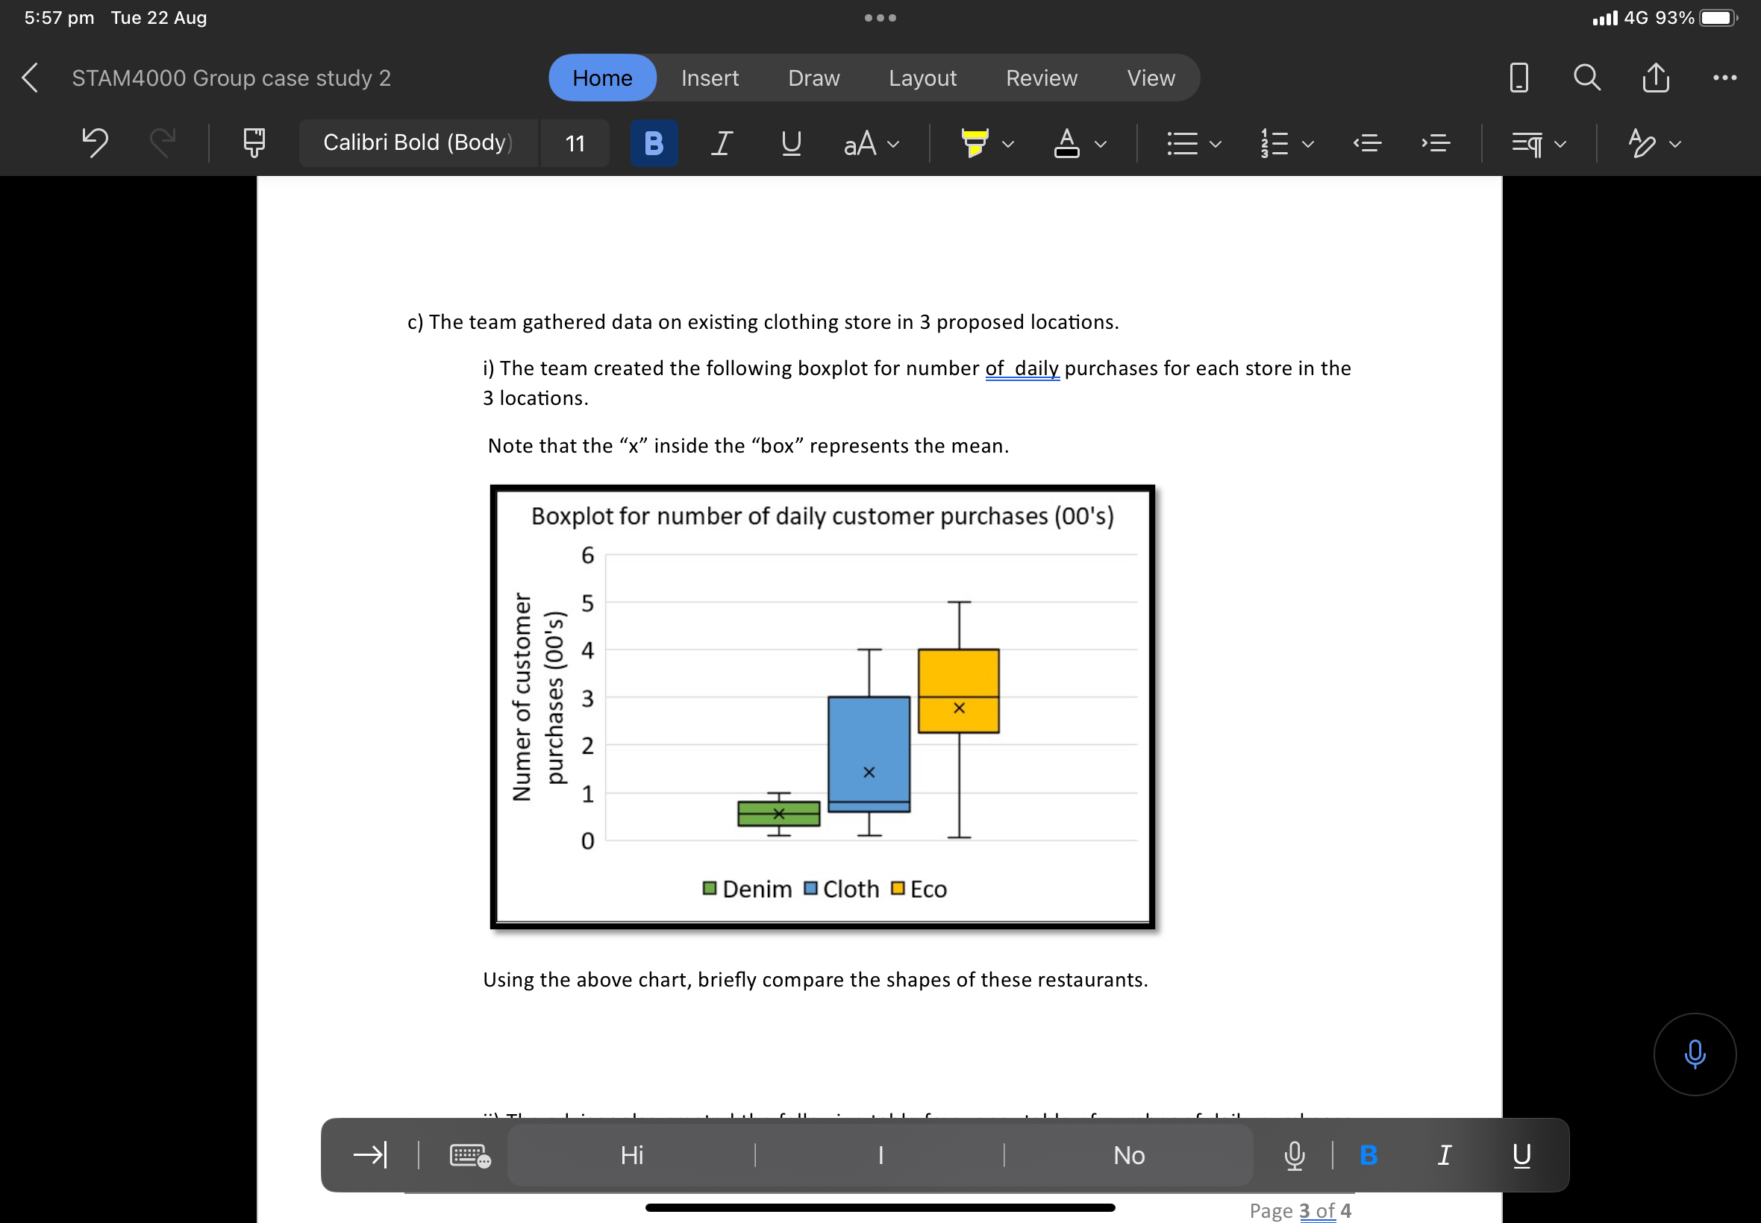Tap the share document icon
This screenshot has height=1223, width=1761.
1655,78
